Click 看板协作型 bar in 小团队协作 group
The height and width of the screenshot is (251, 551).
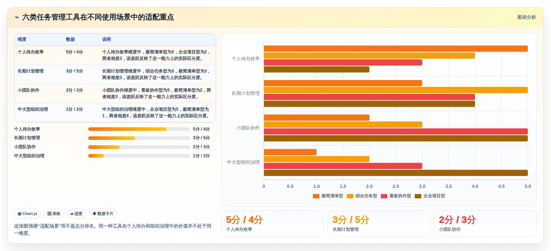(396, 132)
